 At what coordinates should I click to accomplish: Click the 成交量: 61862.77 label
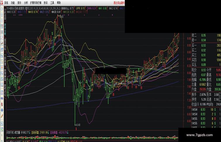[x=22, y=132]
